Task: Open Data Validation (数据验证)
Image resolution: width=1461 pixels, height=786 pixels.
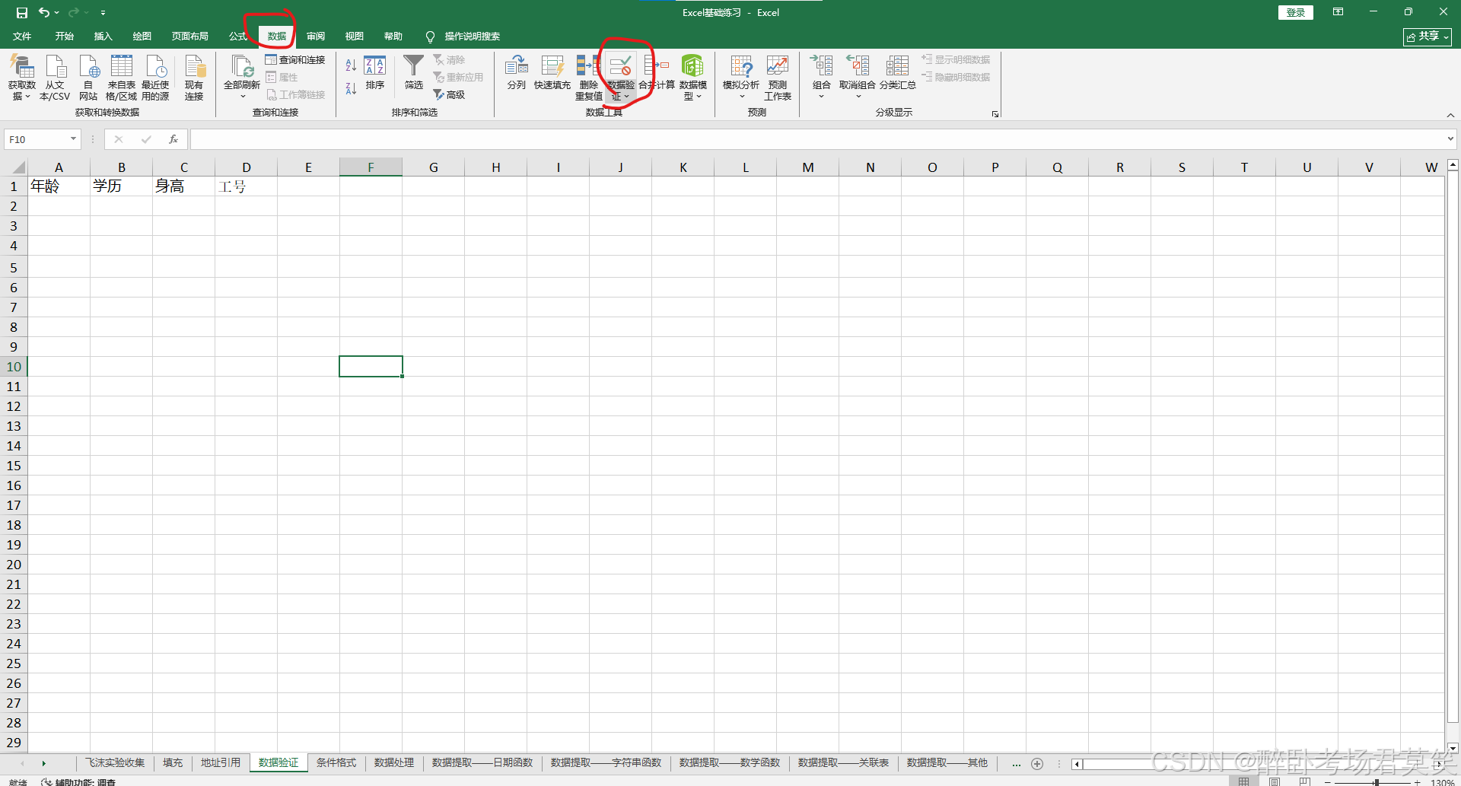Action: click(x=621, y=77)
